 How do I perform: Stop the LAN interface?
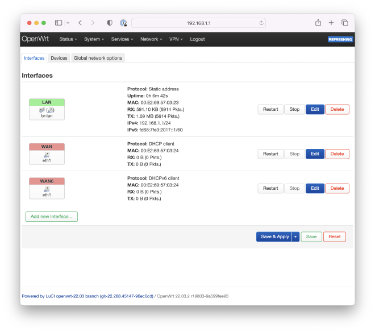tap(294, 109)
